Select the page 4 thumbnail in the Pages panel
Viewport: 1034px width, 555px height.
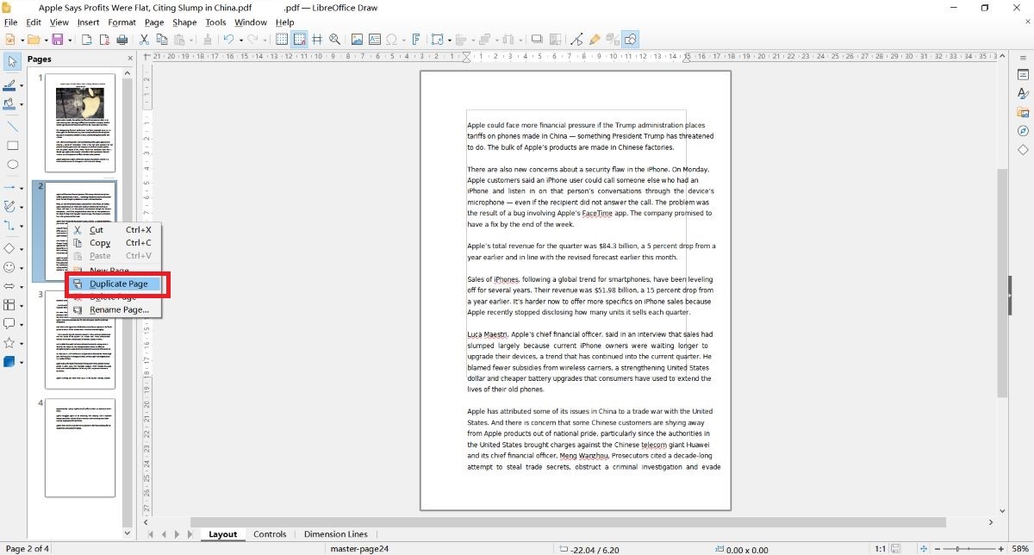click(80, 448)
